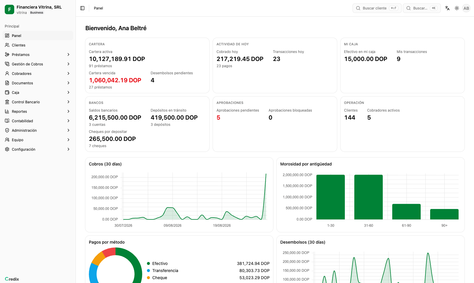Select the Préstamos menu label
The width and height of the screenshot is (474, 283).
point(21,54)
